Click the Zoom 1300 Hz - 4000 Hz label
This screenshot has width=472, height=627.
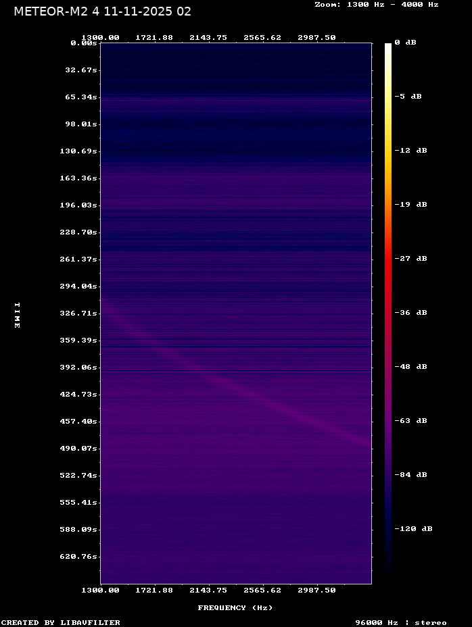pyautogui.click(x=376, y=5)
